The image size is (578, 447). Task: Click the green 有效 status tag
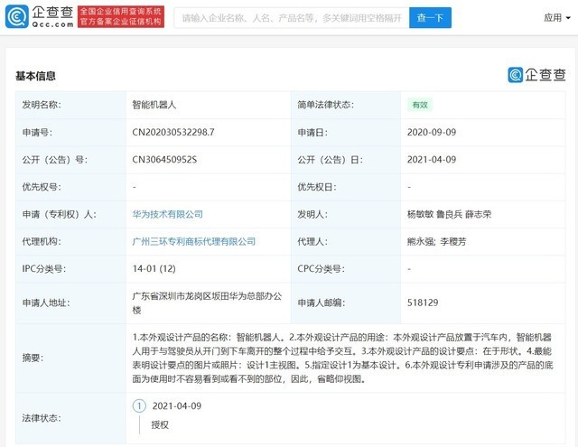[x=420, y=105]
